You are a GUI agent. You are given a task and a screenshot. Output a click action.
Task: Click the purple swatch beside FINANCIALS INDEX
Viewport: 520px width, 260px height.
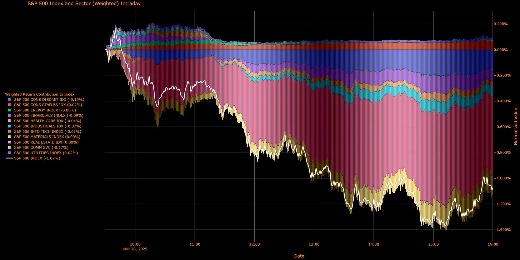click(9, 115)
